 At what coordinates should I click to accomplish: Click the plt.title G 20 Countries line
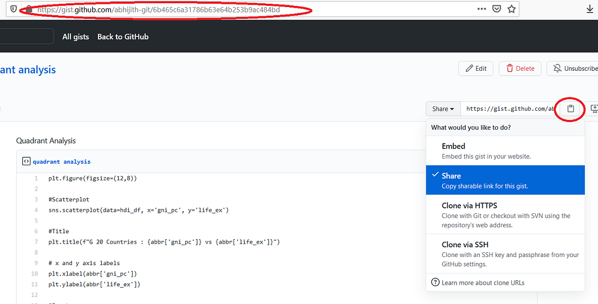coord(164,242)
